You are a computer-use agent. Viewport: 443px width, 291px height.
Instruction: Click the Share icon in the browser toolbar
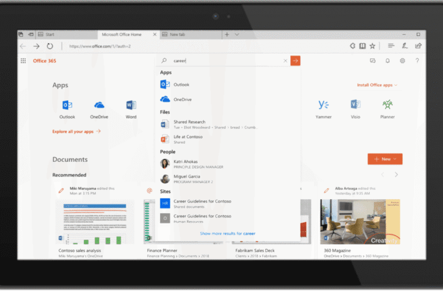click(x=419, y=46)
